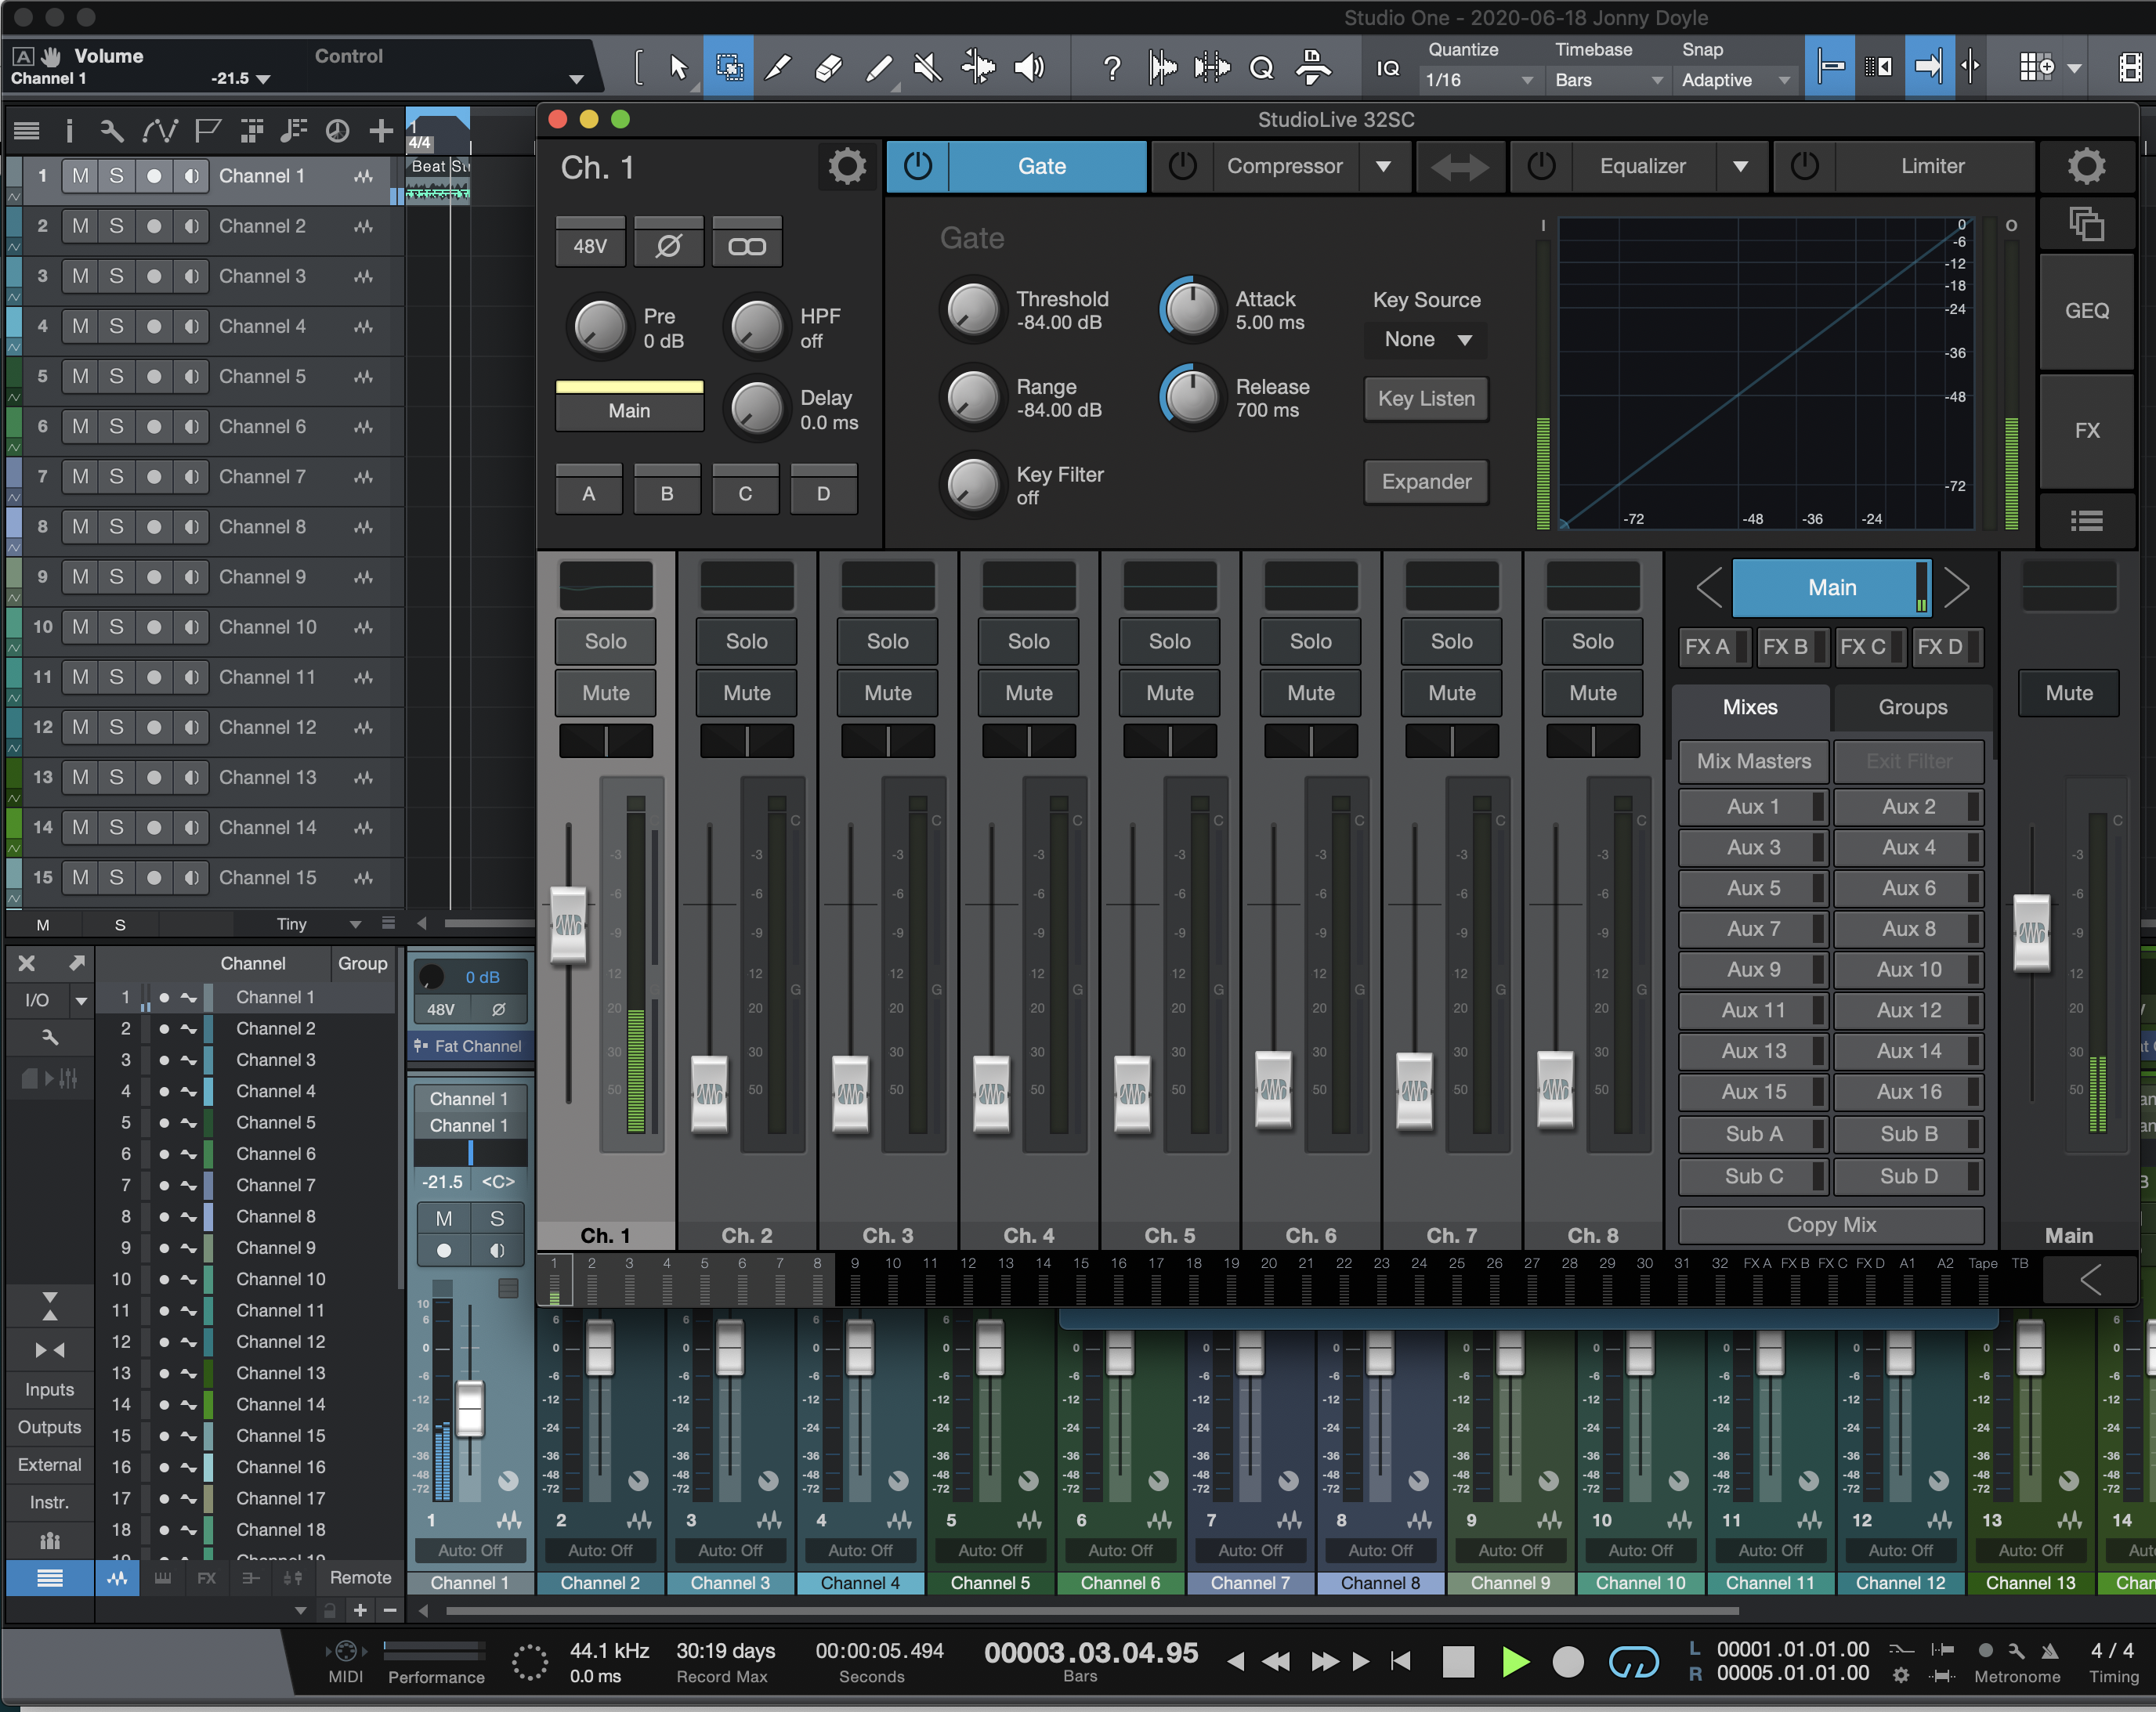The width and height of the screenshot is (2156, 1712).
Task: Toggle the Gate power button
Action: tap(917, 166)
